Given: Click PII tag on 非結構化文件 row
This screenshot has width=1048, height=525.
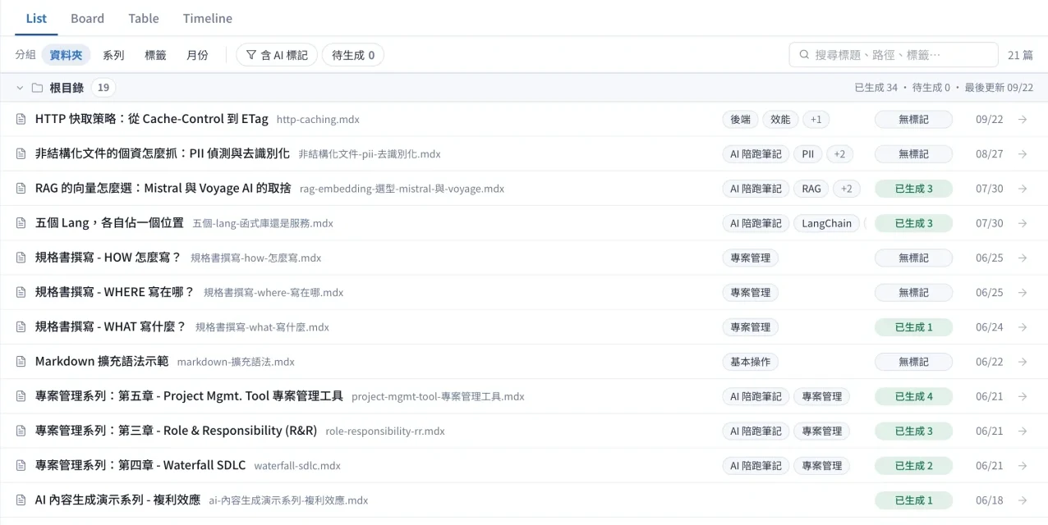Looking at the screenshot, I should pos(807,154).
